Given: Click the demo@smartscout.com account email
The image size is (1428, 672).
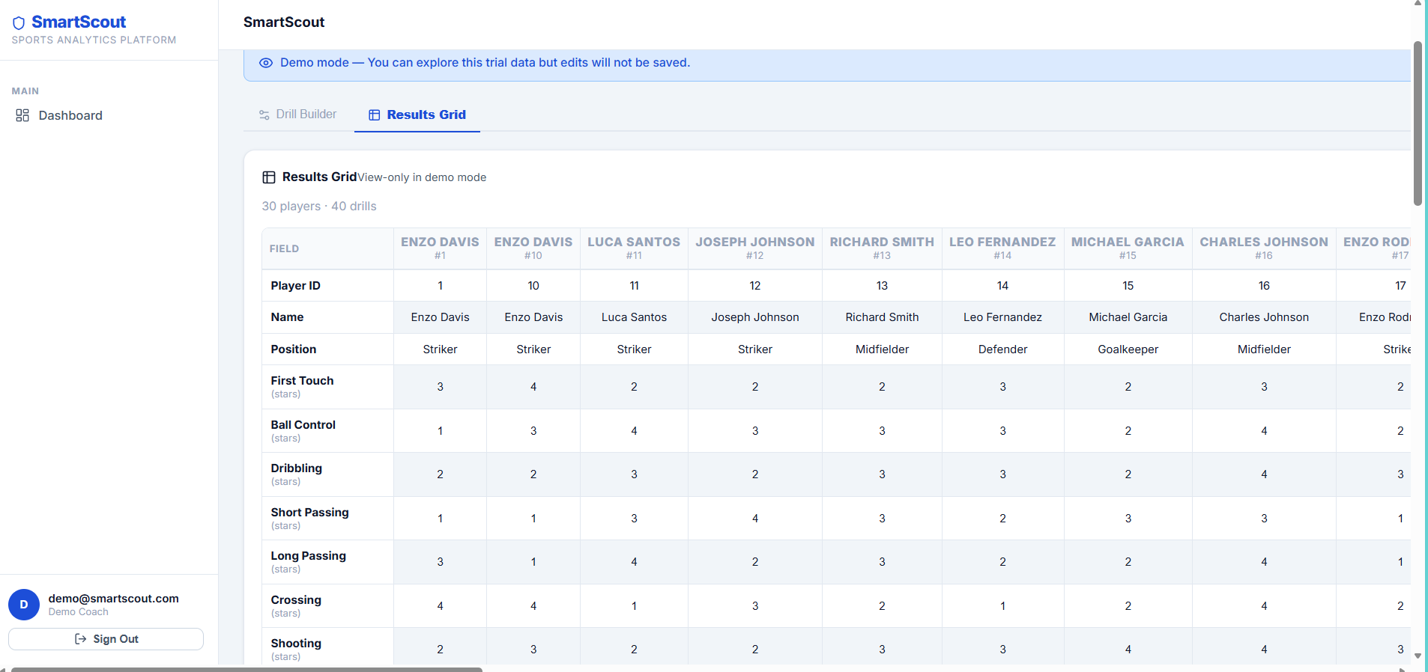Looking at the screenshot, I should click(x=114, y=599).
